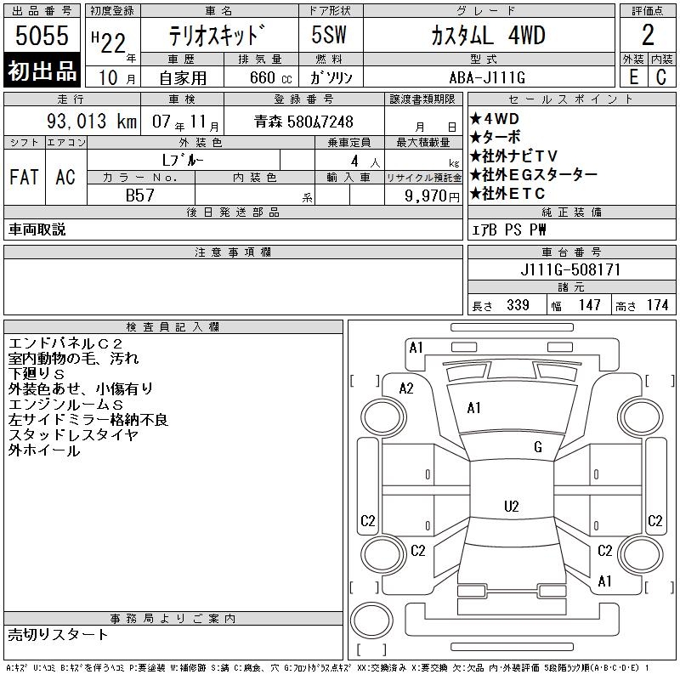
Task: Click the width value 147
Action: point(590,305)
